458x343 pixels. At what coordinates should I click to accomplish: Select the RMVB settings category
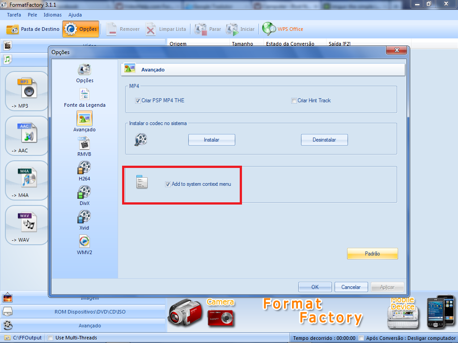coord(85,146)
